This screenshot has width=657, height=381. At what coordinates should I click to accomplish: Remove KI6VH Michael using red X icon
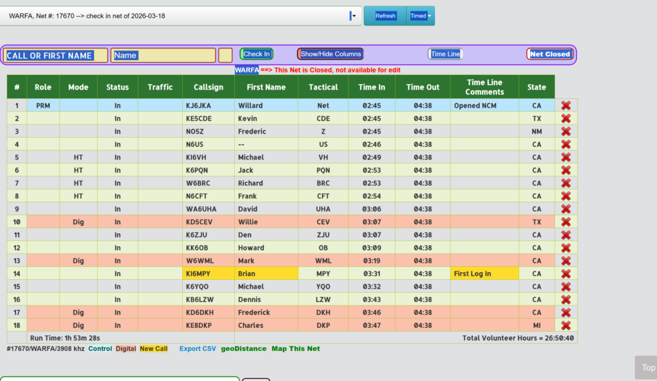click(566, 158)
